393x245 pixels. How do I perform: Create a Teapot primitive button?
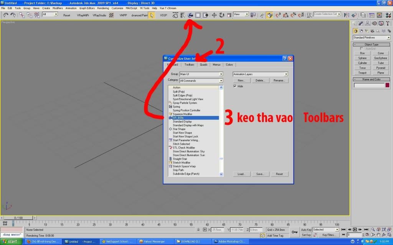(x=362, y=73)
